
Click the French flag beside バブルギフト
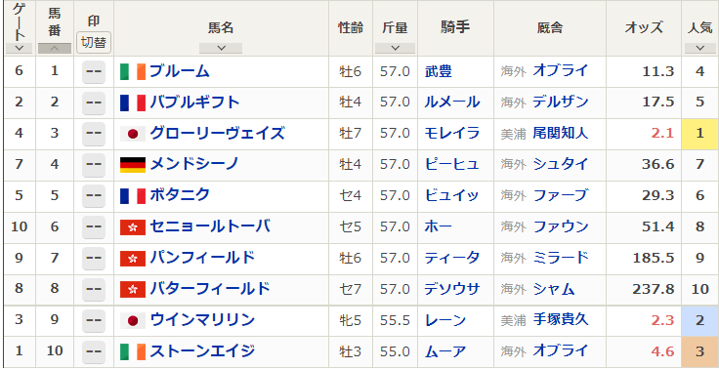(133, 102)
